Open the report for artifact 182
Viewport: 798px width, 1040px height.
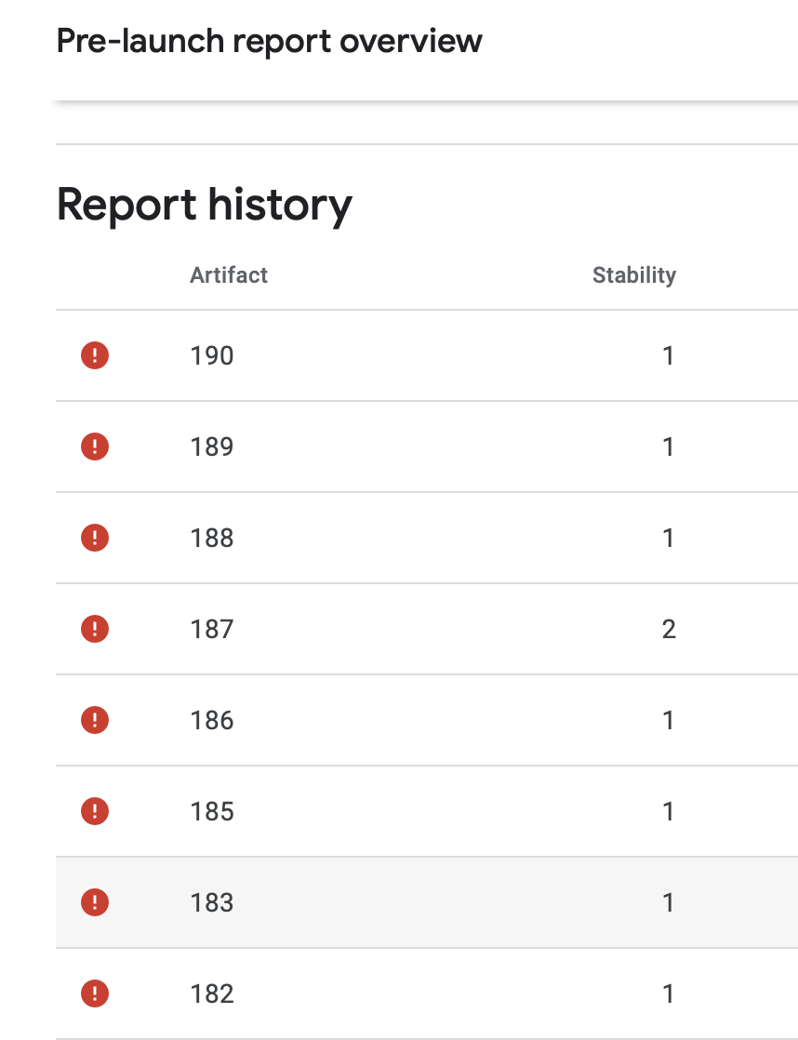(210, 993)
